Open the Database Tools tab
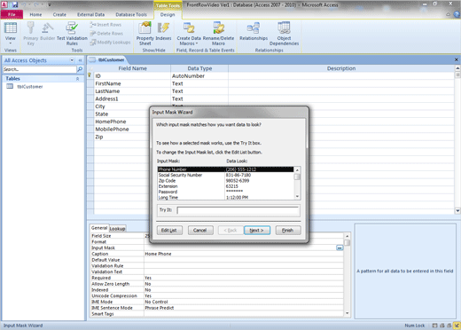The width and height of the screenshot is (461, 330). point(131,14)
